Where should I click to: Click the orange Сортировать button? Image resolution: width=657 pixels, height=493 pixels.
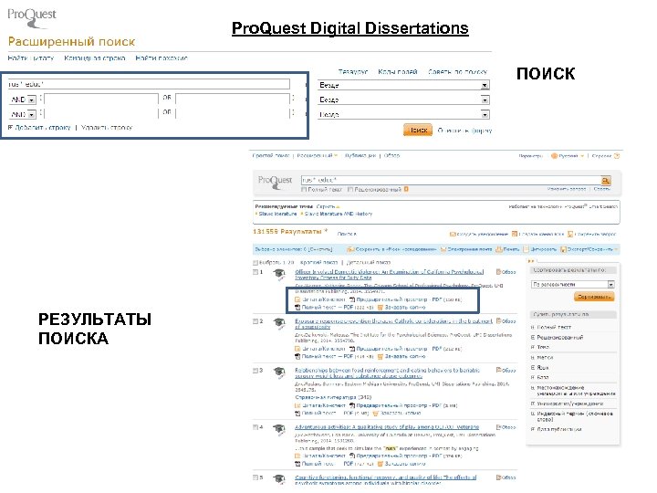click(594, 297)
